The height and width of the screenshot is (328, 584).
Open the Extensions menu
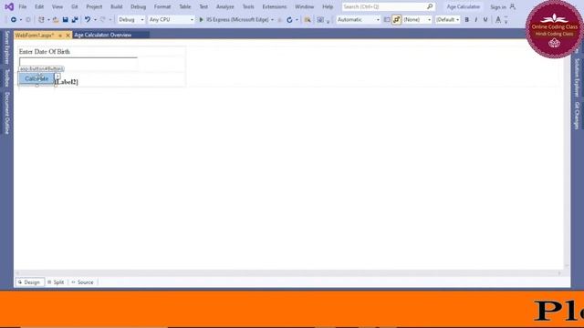(275, 6)
